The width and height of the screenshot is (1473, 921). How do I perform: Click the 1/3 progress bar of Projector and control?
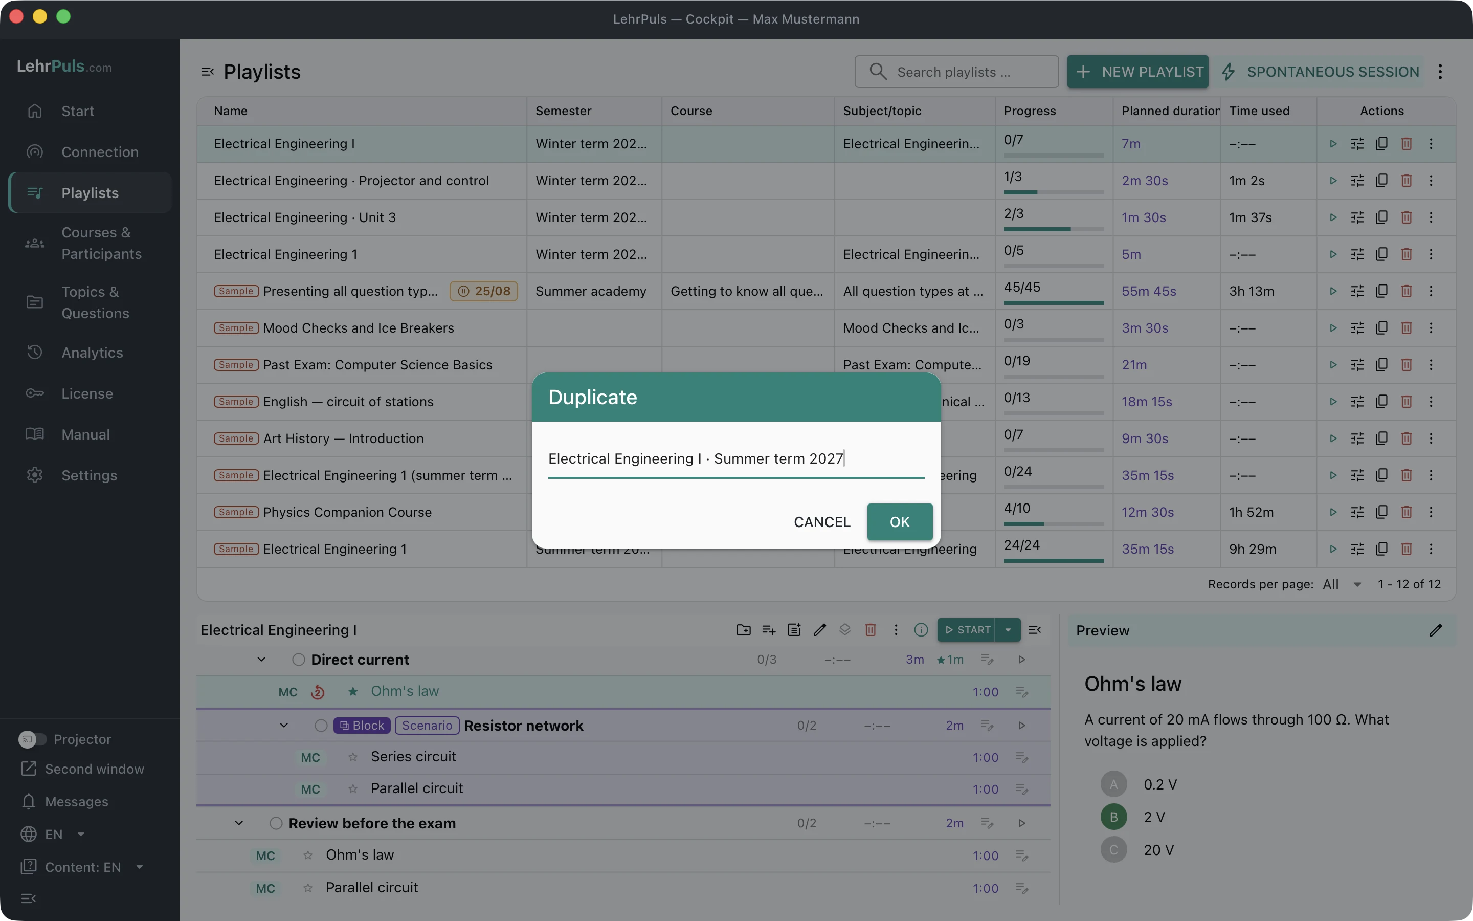[x=1054, y=192]
